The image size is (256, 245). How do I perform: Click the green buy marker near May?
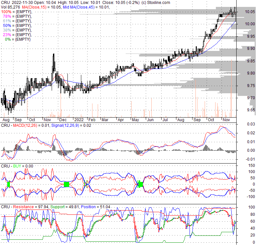141,184
